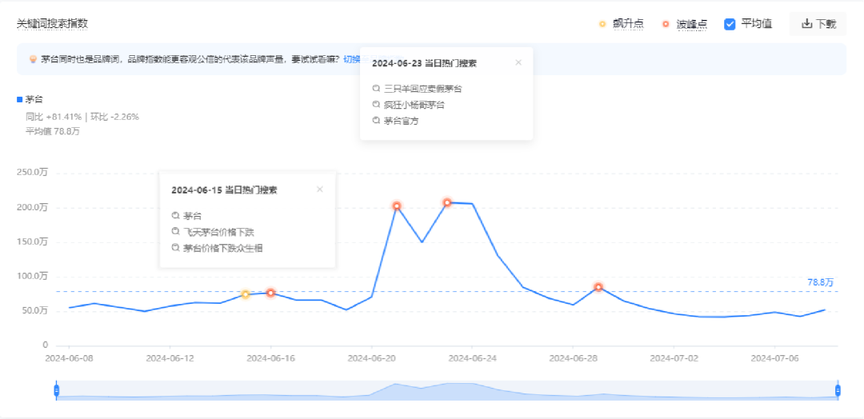Click the red peak point on 2024-06-16

(270, 293)
